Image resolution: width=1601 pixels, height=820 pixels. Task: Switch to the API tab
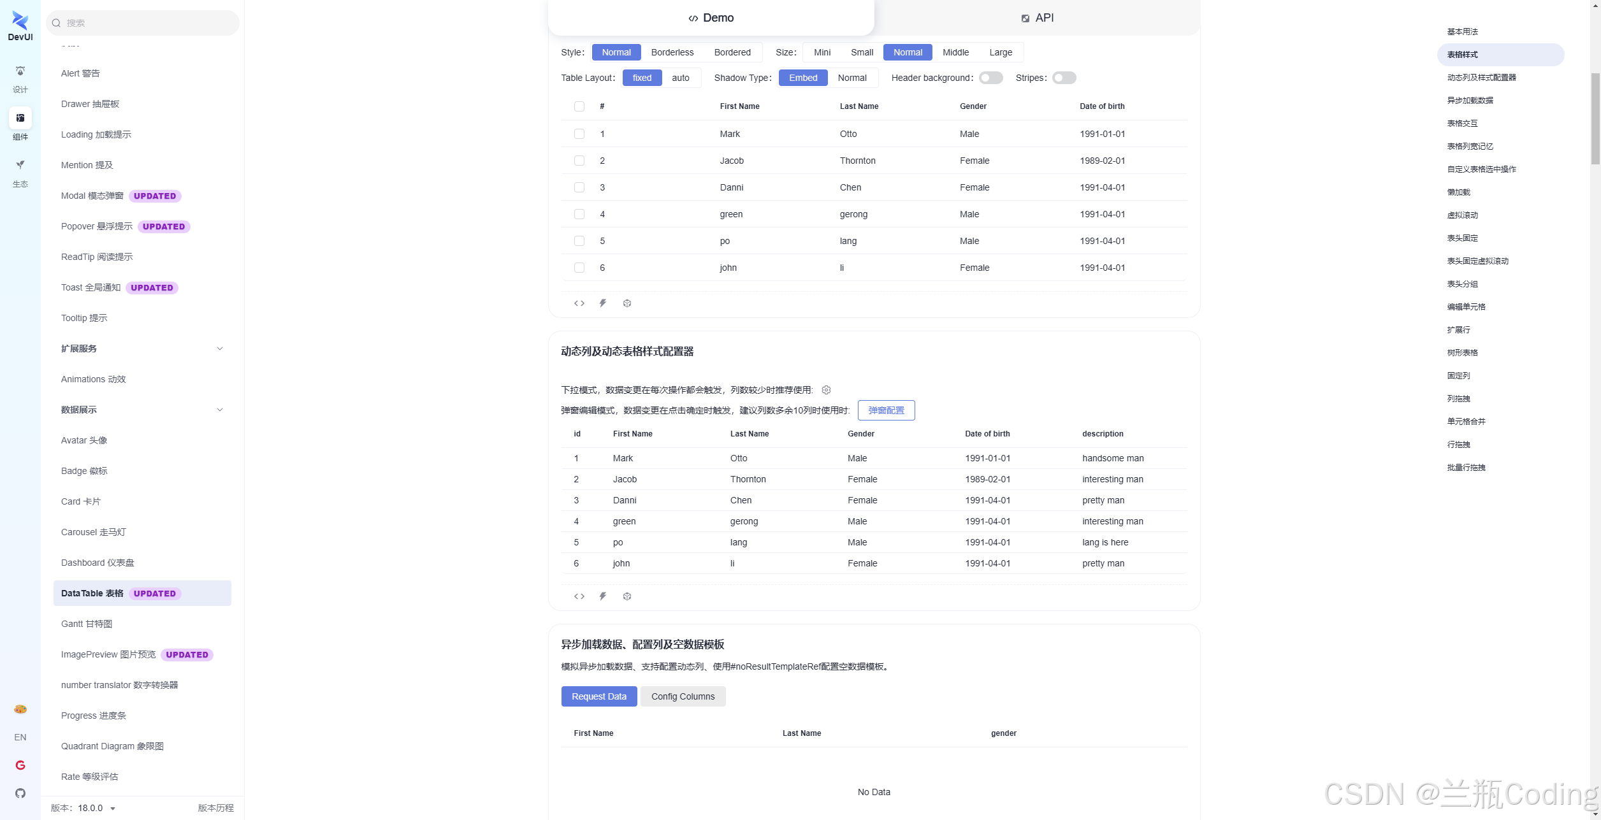point(1037,18)
